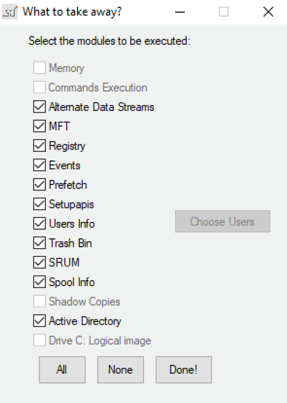Image resolution: width=287 pixels, height=403 pixels.
Task: Click the Shadow Copies checkbox
Action: coord(39,301)
